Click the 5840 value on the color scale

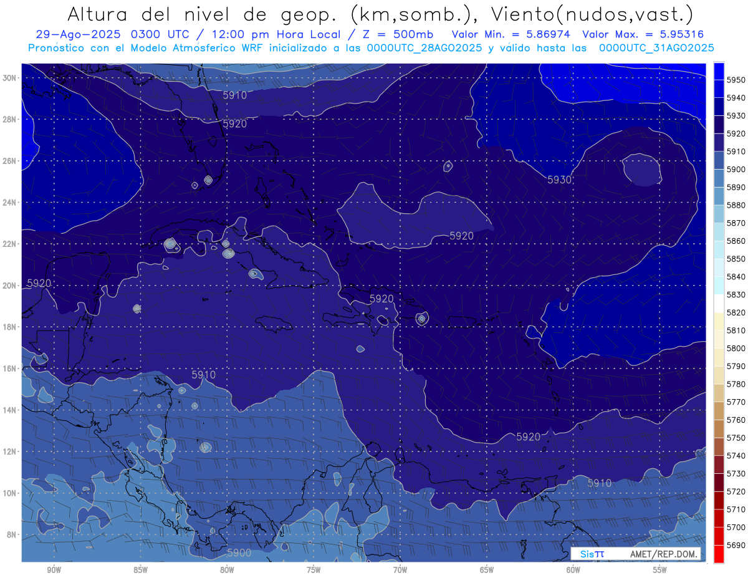tap(736, 276)
